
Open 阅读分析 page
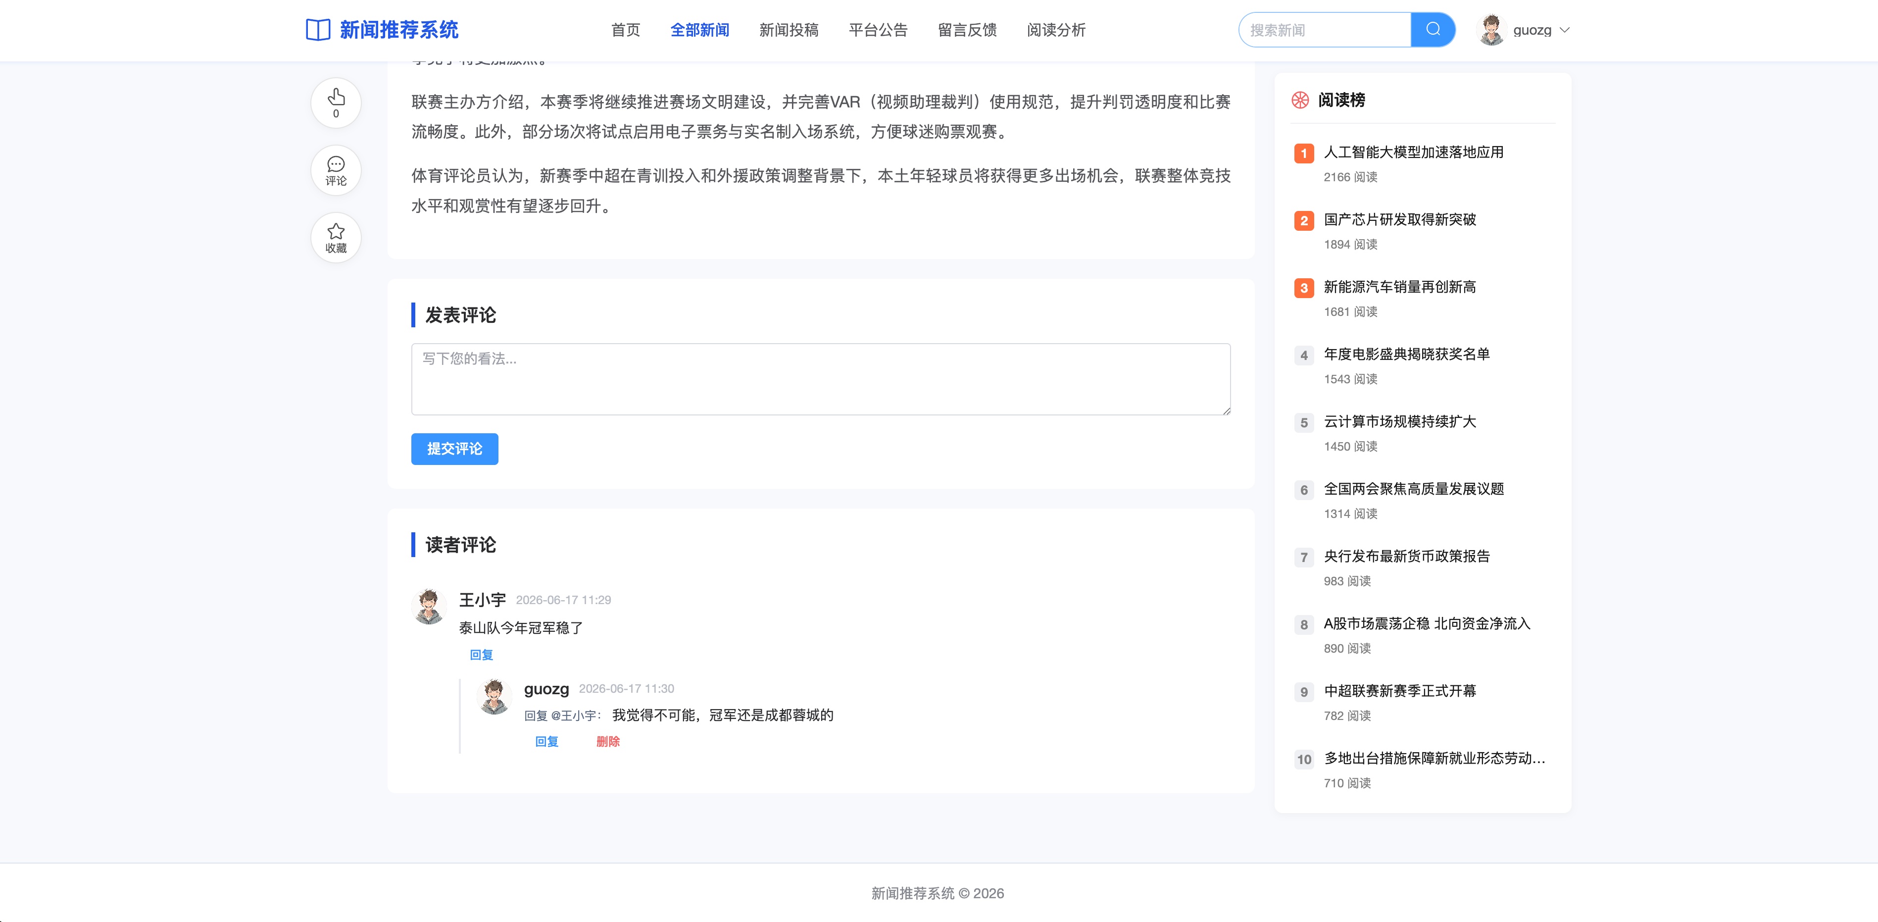[x=1056, y=30]
